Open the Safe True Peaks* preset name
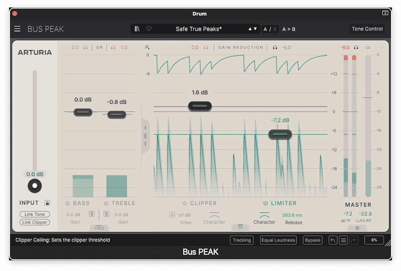Screen dimensions: 401x271 (x=199, y=29)
